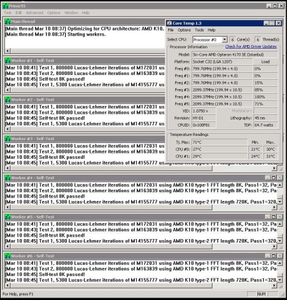Click Worker #6 Test 2 M163839 log line
The image size is (287, 300).
[x=141, y=269]
